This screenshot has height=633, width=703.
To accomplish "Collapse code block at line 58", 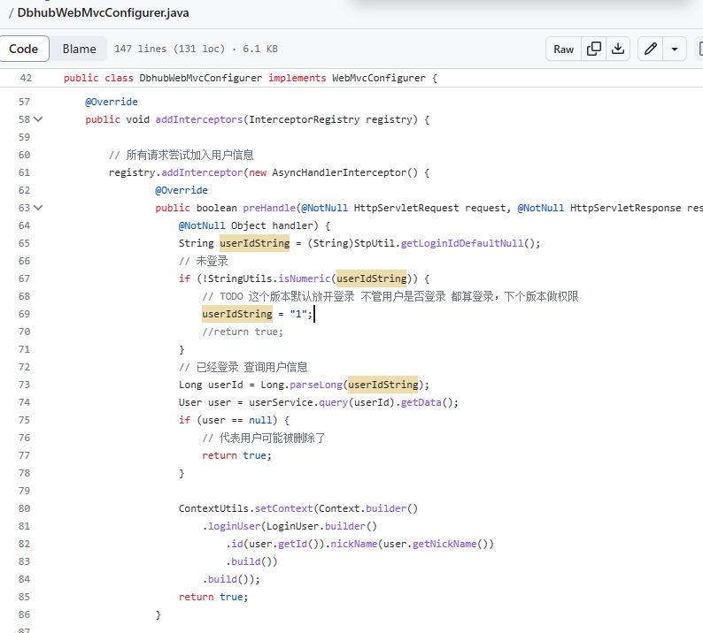I will pos(39,119).
